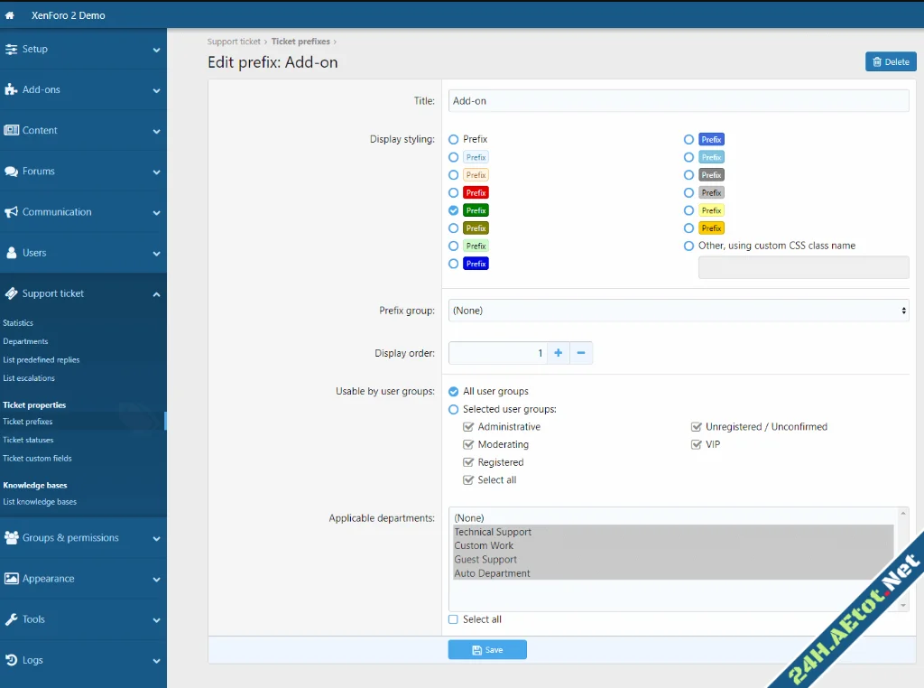Click the Users person icon
The image size is (924, 688).
[x=11, y=253]
